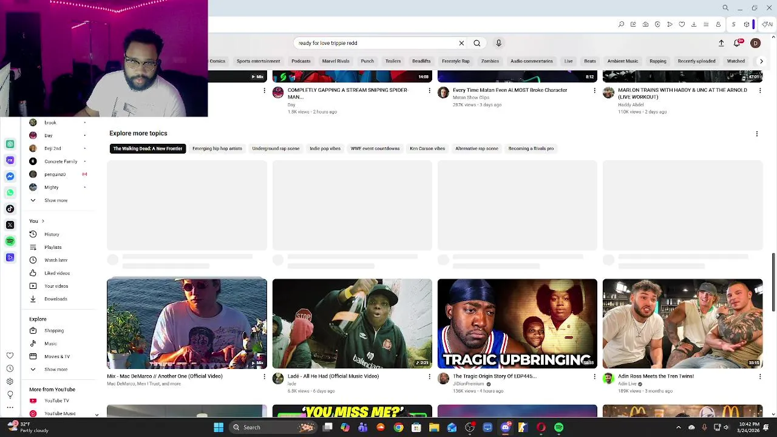Open the JiDionPremium channel name
Viewport: 777px width, 437px height.
tap(468, 384)
